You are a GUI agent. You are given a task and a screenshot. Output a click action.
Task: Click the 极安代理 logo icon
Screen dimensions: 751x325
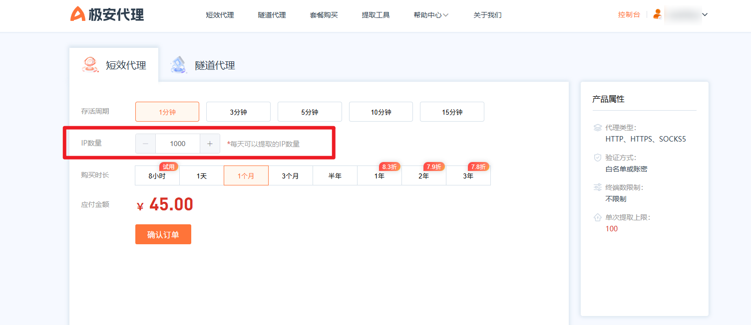[x=78, y=14]
